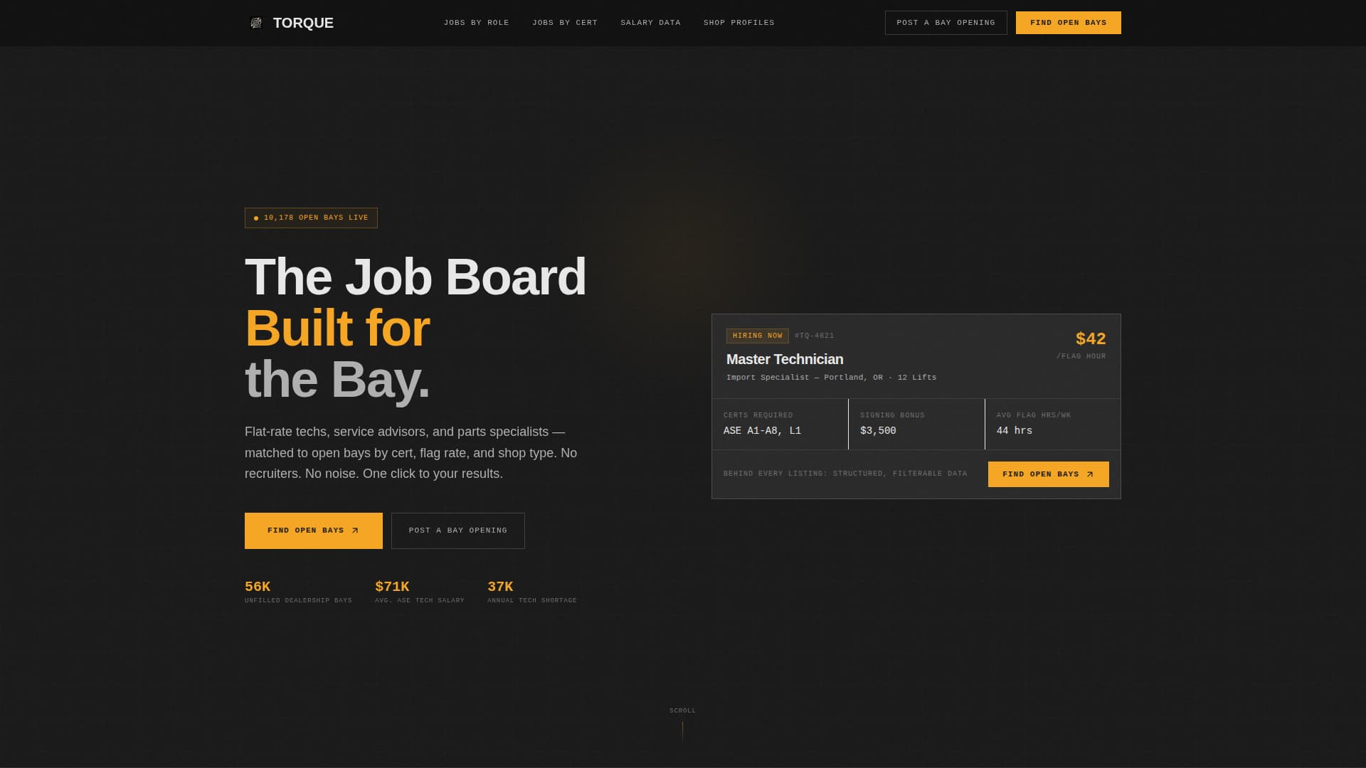This screenshot has width=1366, height=768.
Task: Click the 44 hrs flag hours value
Action: (x=1015, y=431)
